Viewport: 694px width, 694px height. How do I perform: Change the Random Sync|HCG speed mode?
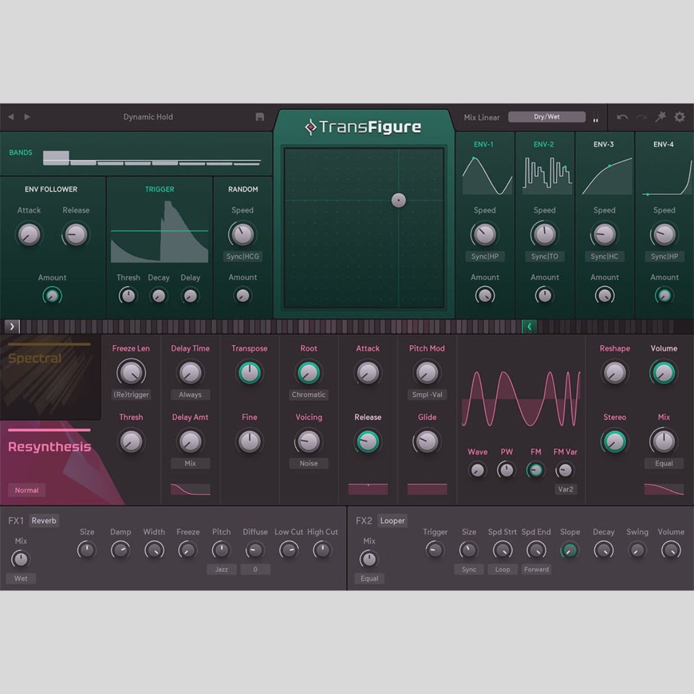243,256
